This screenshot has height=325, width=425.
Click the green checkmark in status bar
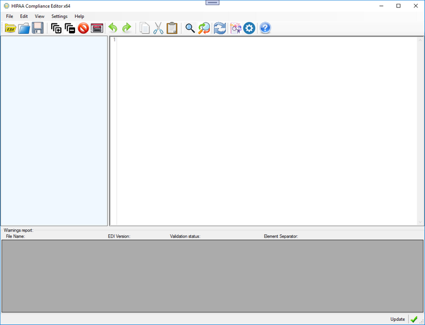(x=414, y=319)
